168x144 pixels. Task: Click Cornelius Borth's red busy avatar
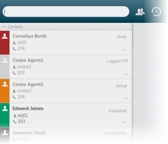tap(5, 43)
